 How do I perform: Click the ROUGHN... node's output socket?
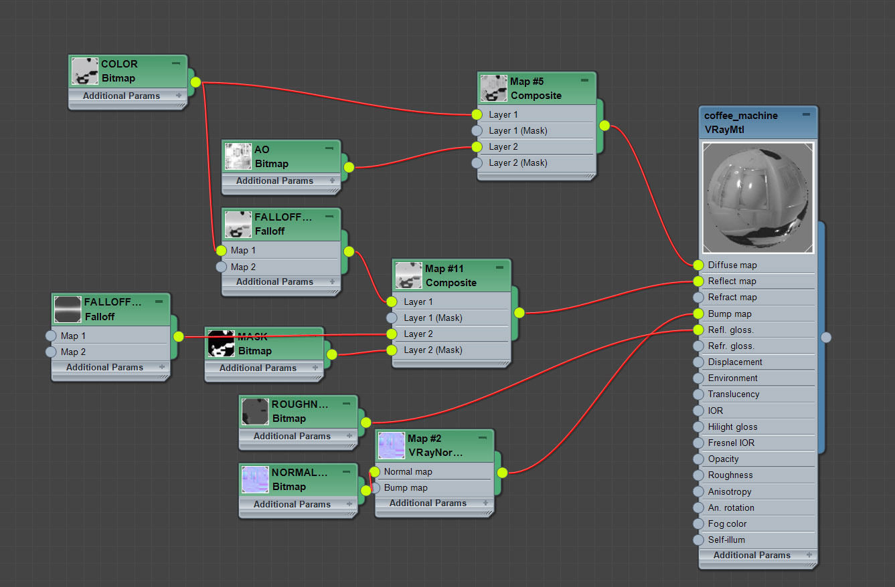[365, 423]
